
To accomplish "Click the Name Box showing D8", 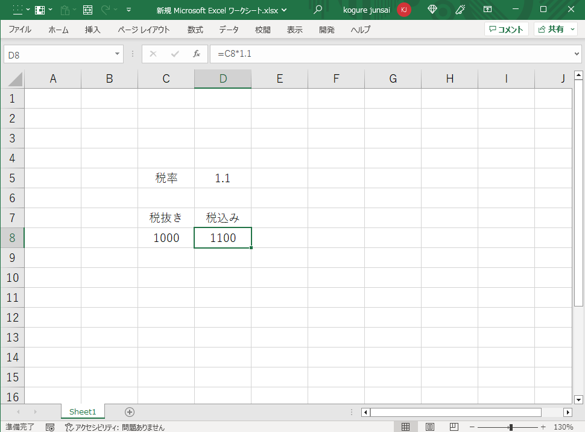I will (x=58, y=55).
